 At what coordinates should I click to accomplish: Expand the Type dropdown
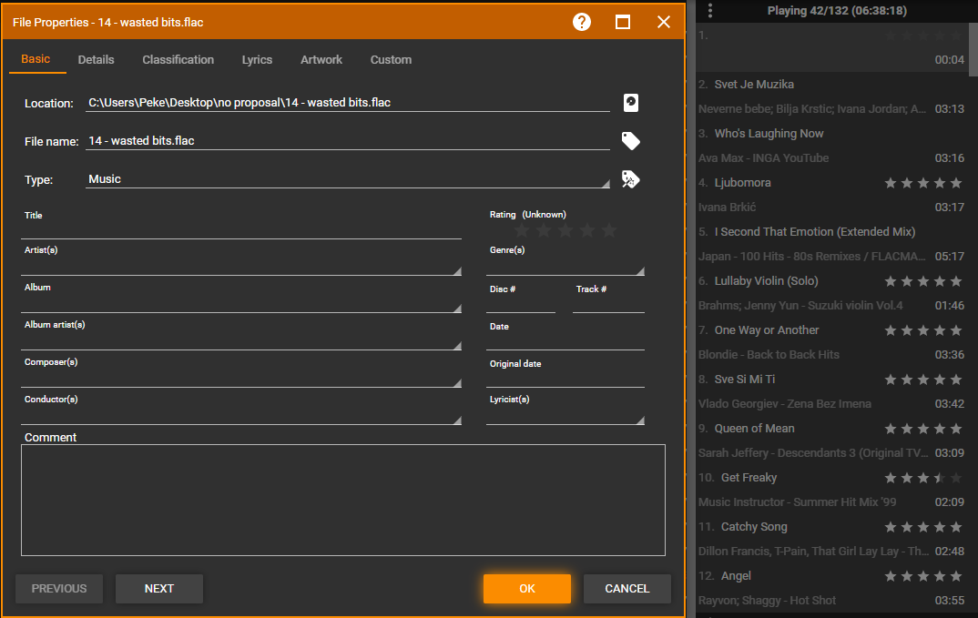(x=605, y=184)
